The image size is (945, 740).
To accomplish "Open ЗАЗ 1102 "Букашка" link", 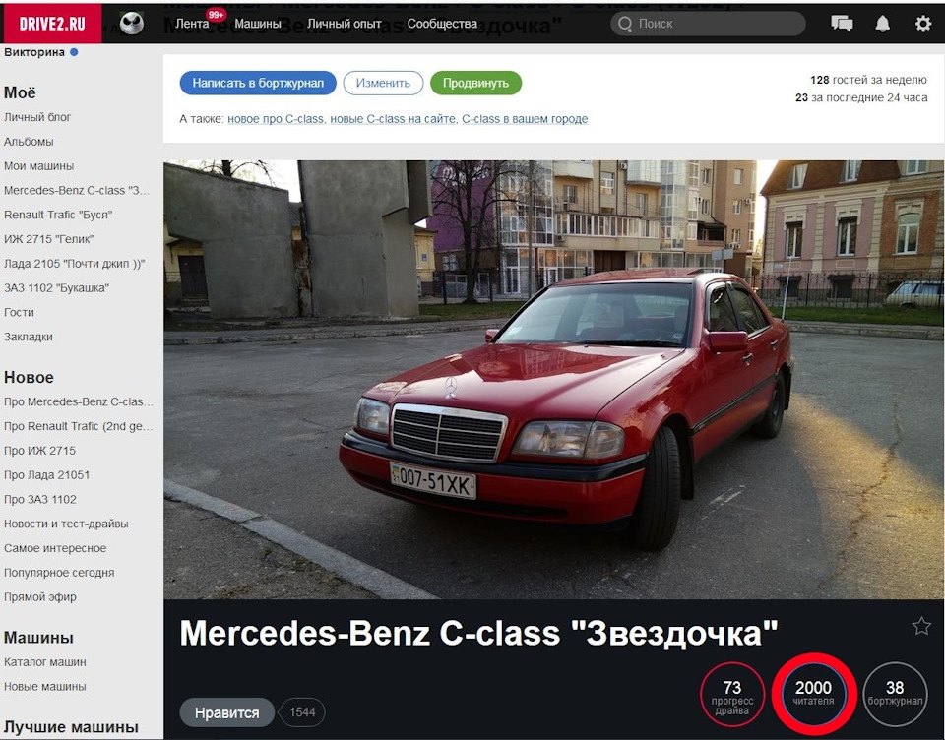I will click(56, 288).
